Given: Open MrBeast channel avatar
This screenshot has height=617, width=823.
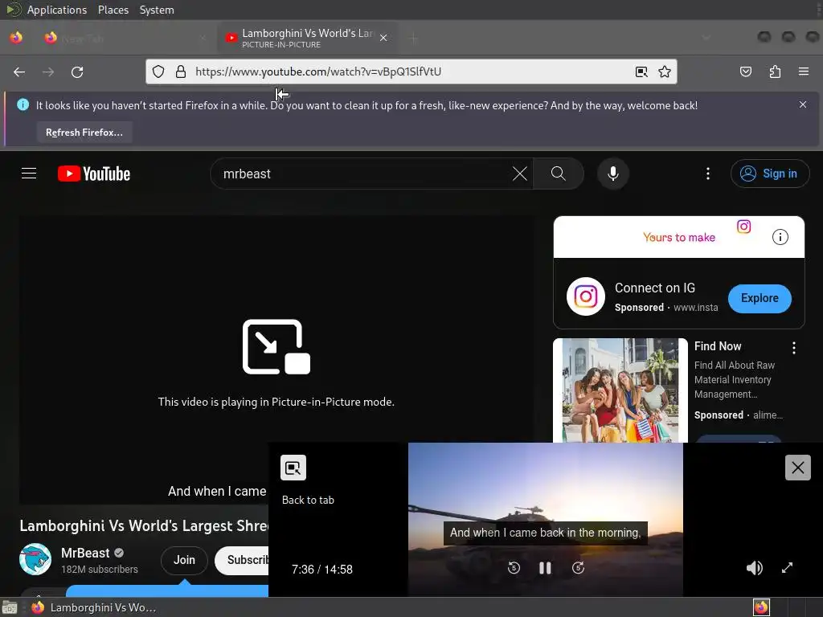Looking at the screenshot, I should [x=35, y=559].
